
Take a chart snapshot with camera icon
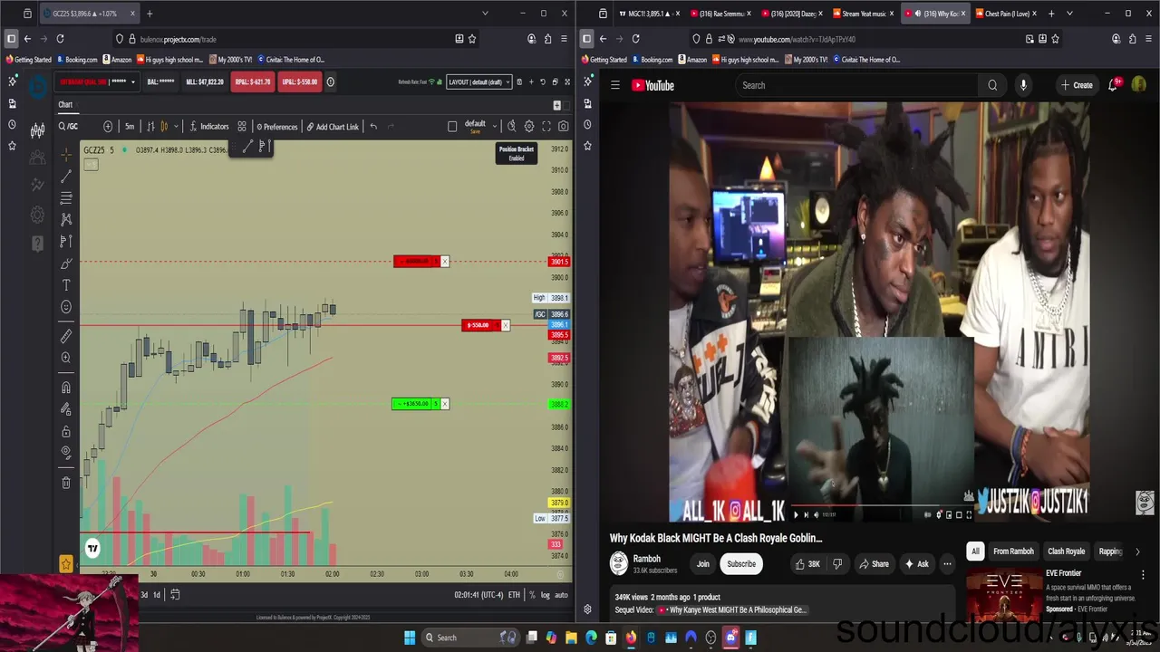[x=564, y=127]
